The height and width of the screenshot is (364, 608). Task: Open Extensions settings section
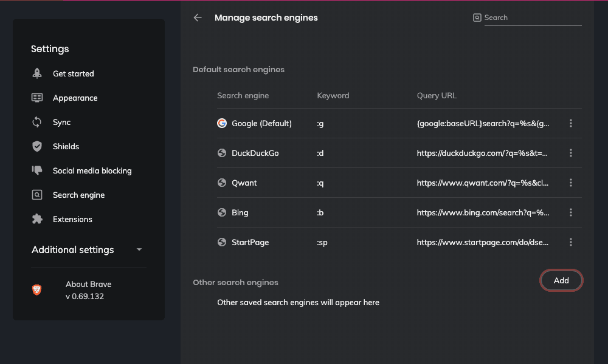click(72, 220)
